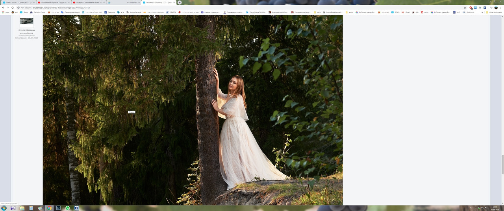Open the BMW club bookmark
Screen dimensions: 504x211
tap(469, 12)
